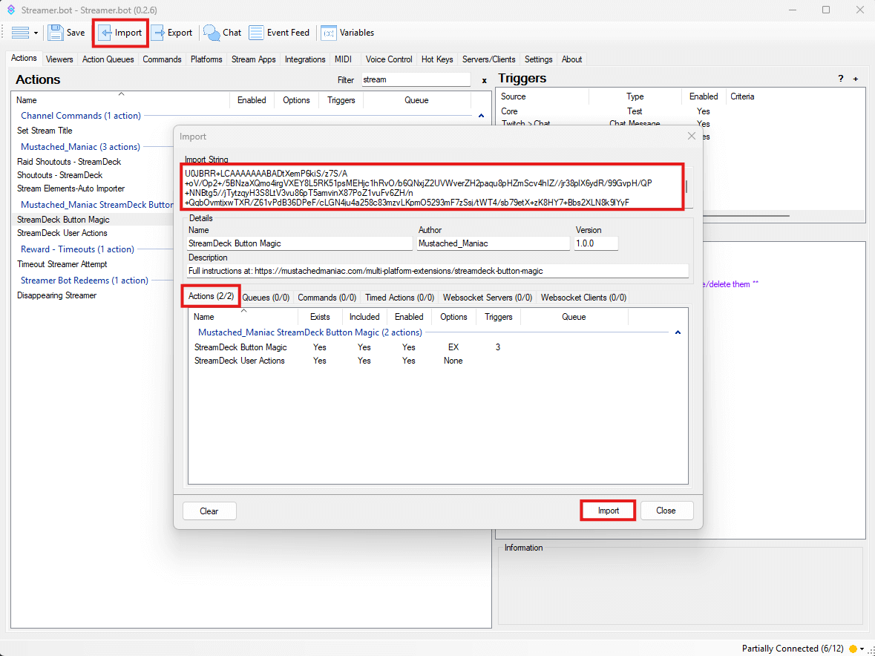The image size is (875, 656).
Task: Switch to the Voice Control tab
Action: point(388,59)
